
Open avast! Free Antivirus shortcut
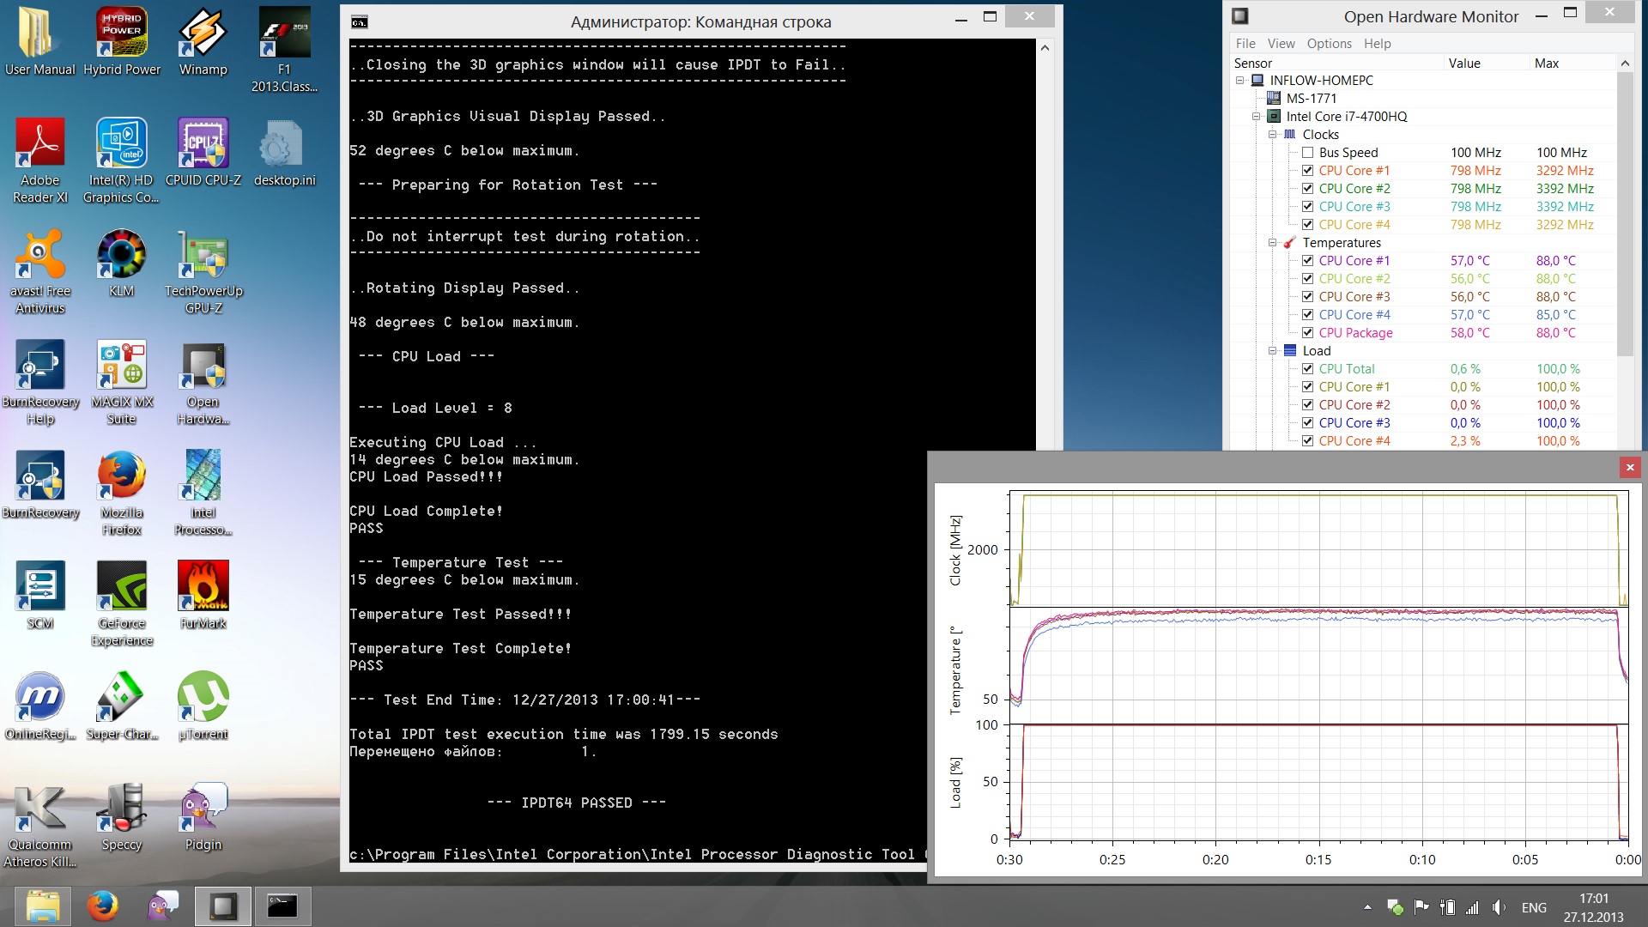(x=40, y=255)
